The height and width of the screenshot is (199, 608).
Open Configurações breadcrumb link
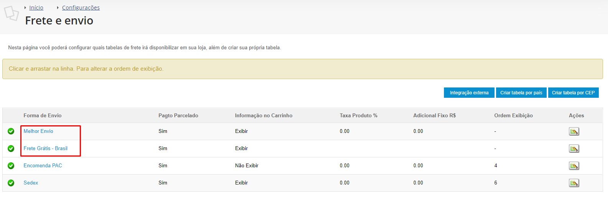[81, 8]
